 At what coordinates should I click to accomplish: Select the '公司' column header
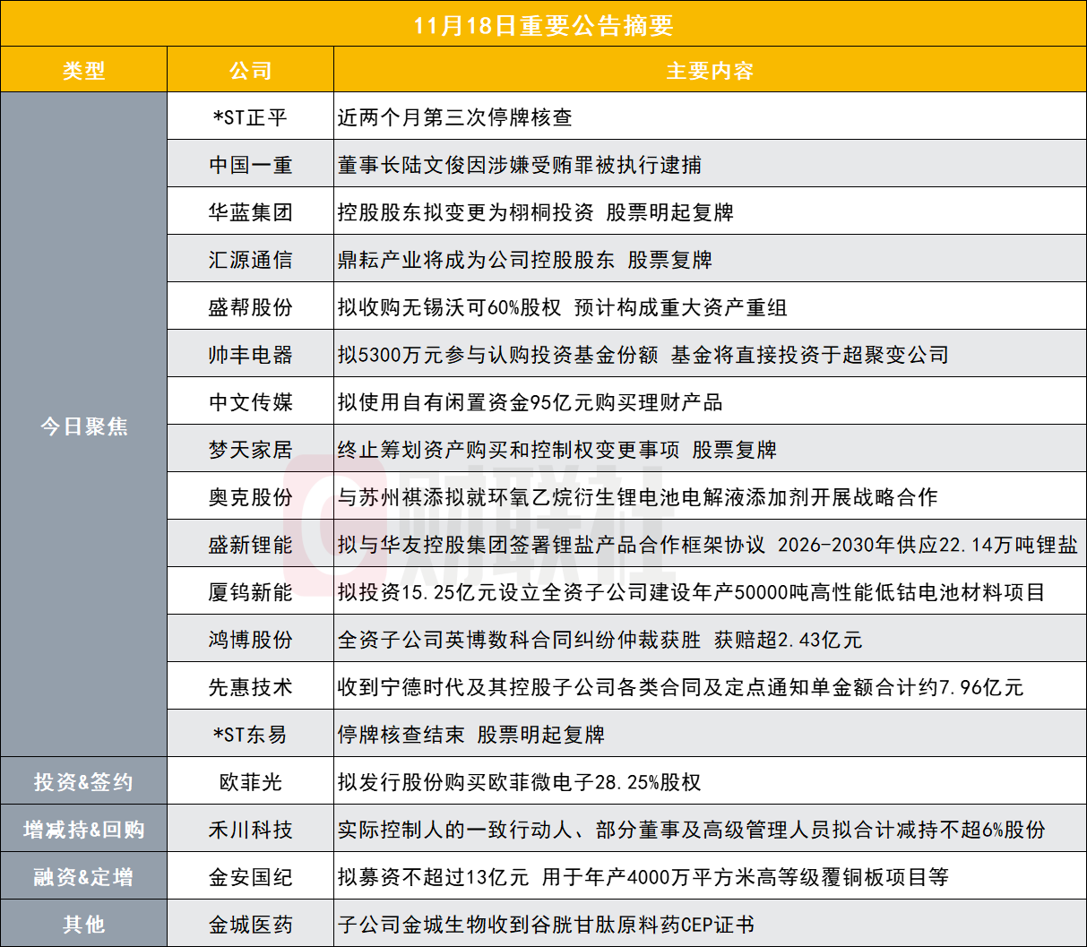[250, 71]
